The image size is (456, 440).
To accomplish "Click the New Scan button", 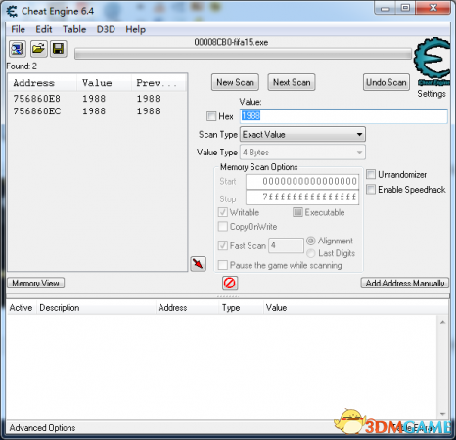I will click(235, 82).
